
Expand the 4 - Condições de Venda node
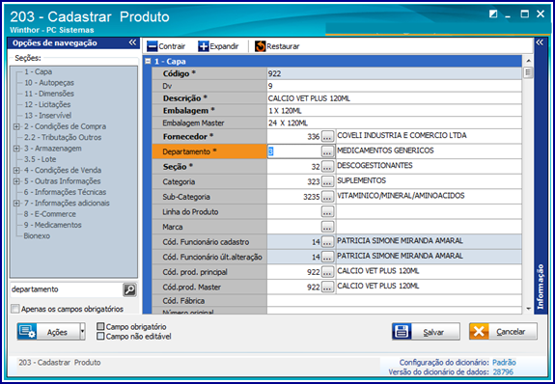click(16, 170)
